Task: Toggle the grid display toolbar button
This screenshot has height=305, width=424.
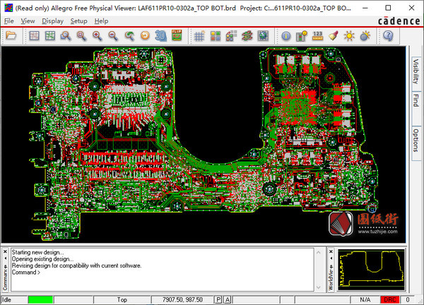Action: [199, 35]
